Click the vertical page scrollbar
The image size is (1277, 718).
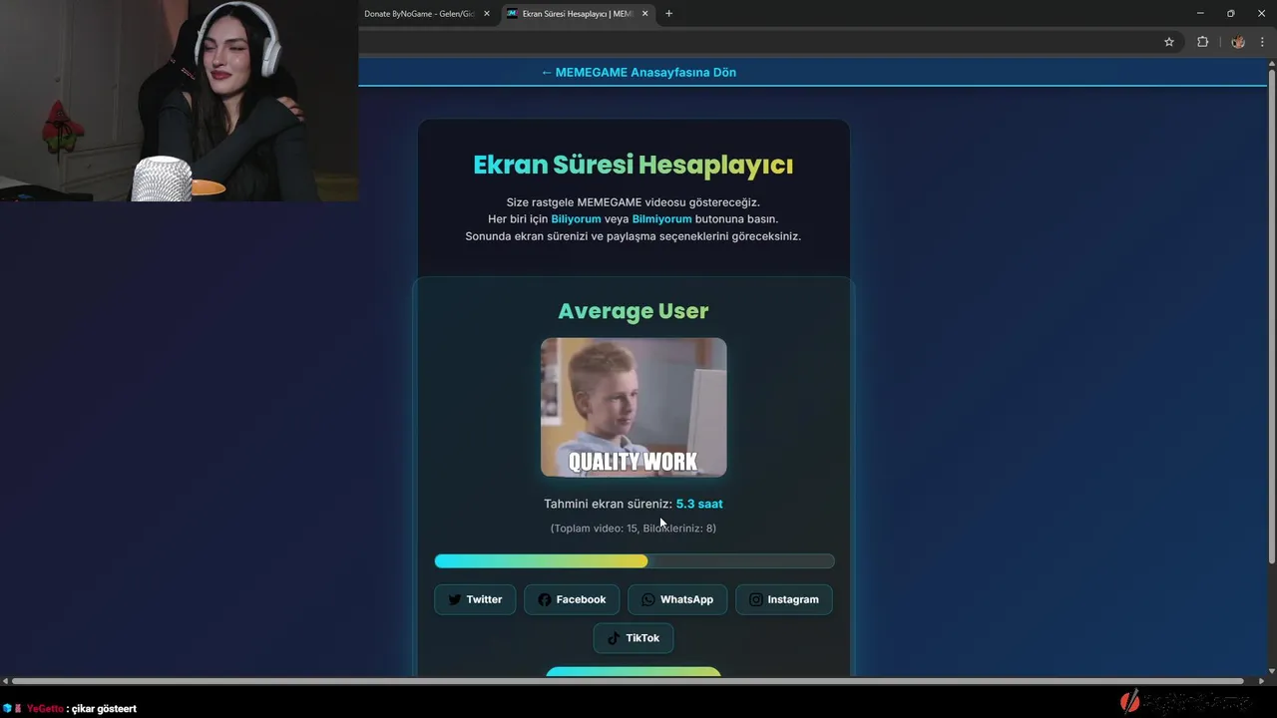pos(1271,319)
